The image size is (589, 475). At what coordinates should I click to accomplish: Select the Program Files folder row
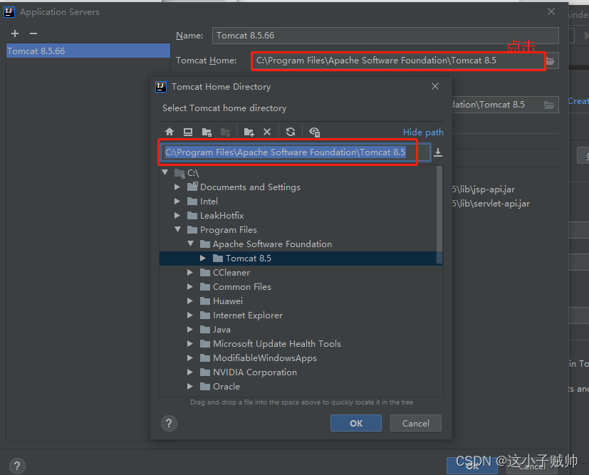point(301,230)
